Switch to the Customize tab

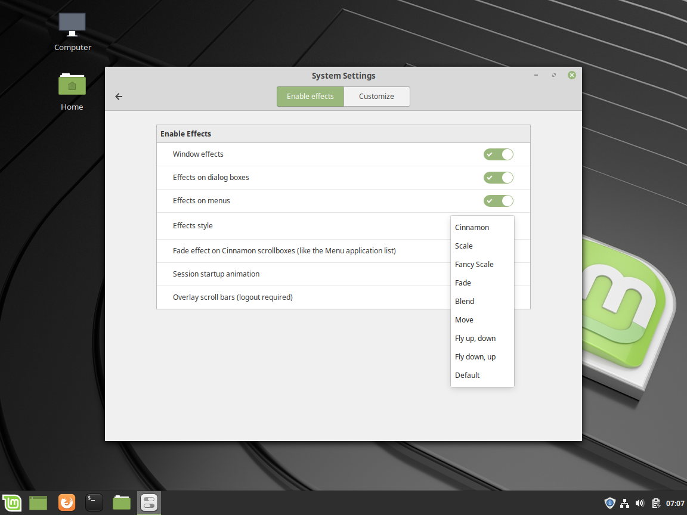[x=377, y=97]
